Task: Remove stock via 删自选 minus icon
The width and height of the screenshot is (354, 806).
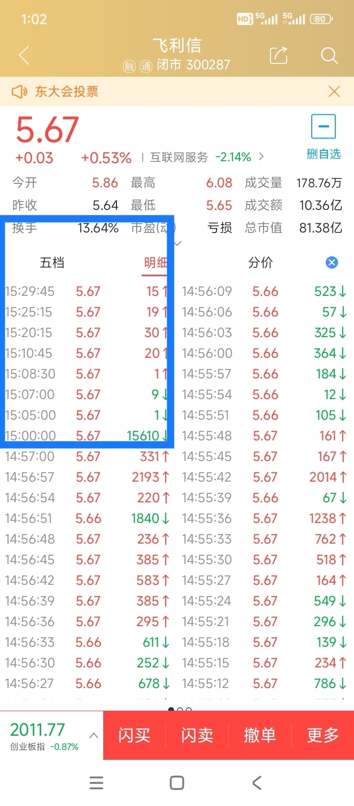Action: click(324, 126)
